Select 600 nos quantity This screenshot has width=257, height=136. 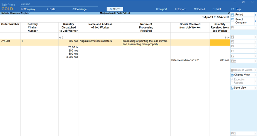pos(73,54)
